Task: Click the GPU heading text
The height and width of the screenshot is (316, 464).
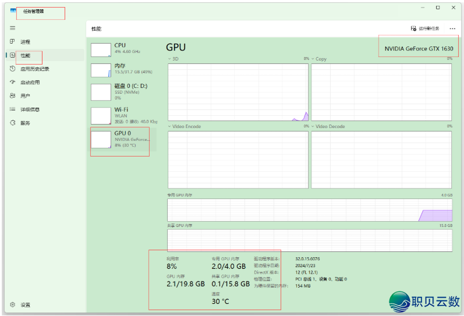Action: coord(176,47)
